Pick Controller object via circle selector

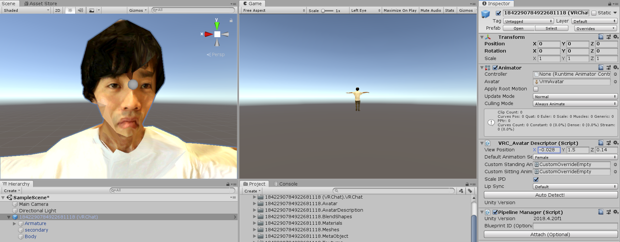(615, 74)
